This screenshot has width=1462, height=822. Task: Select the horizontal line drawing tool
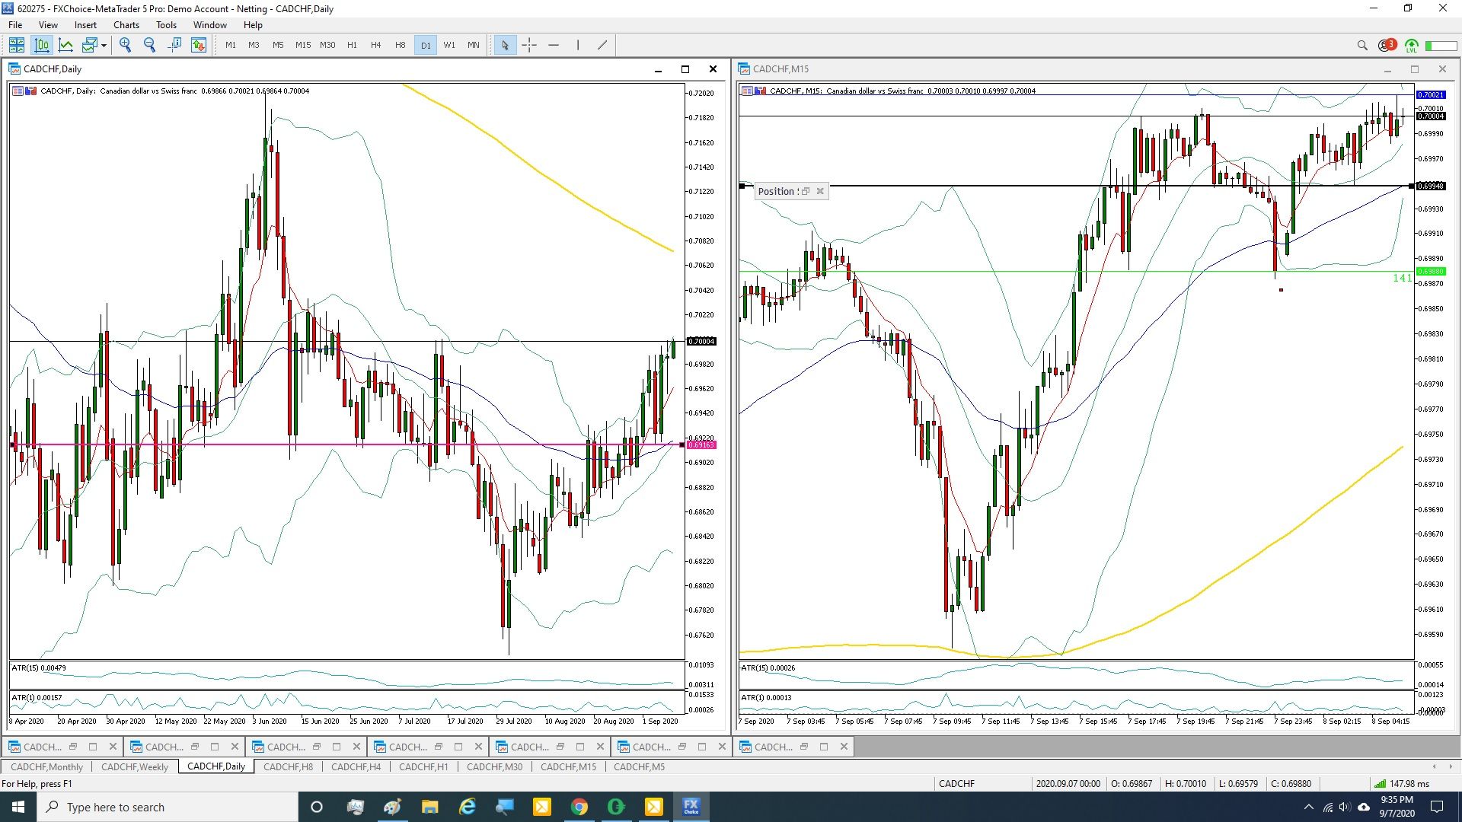tap(554, 45)
